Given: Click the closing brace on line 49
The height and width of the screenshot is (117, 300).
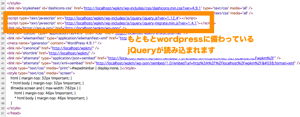Looking at the screenshot, I should 11,103.
